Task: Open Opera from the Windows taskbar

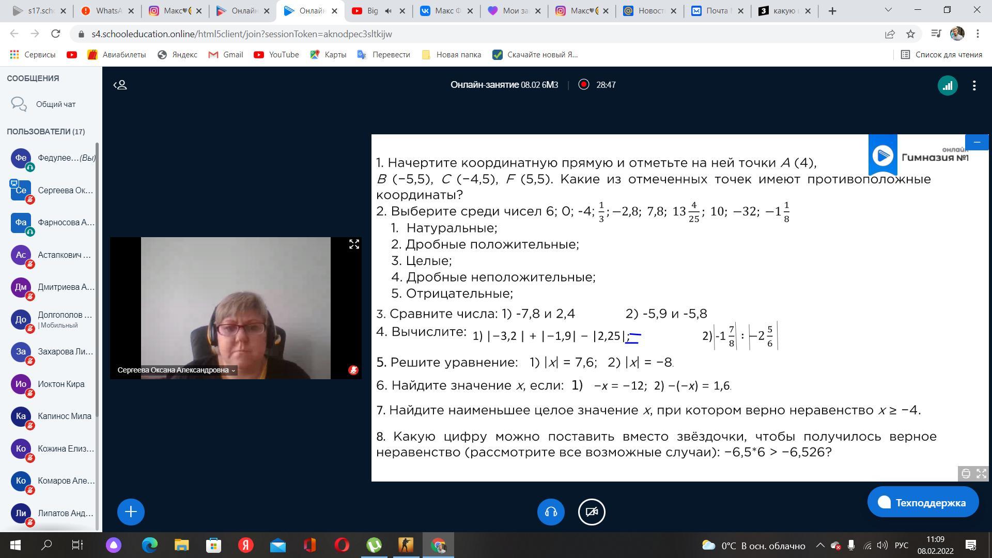Action: point(342,545)
